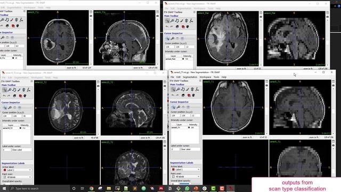Select Crosshair tool in Flair window

tap(167, 21)
